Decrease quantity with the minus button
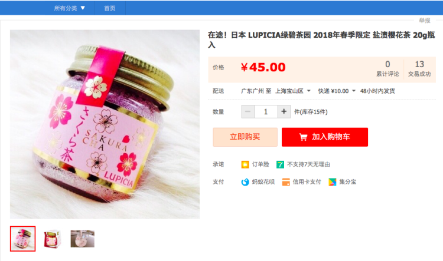The height and width of the screenshot is (261, 443). click(x=247, y=111)
